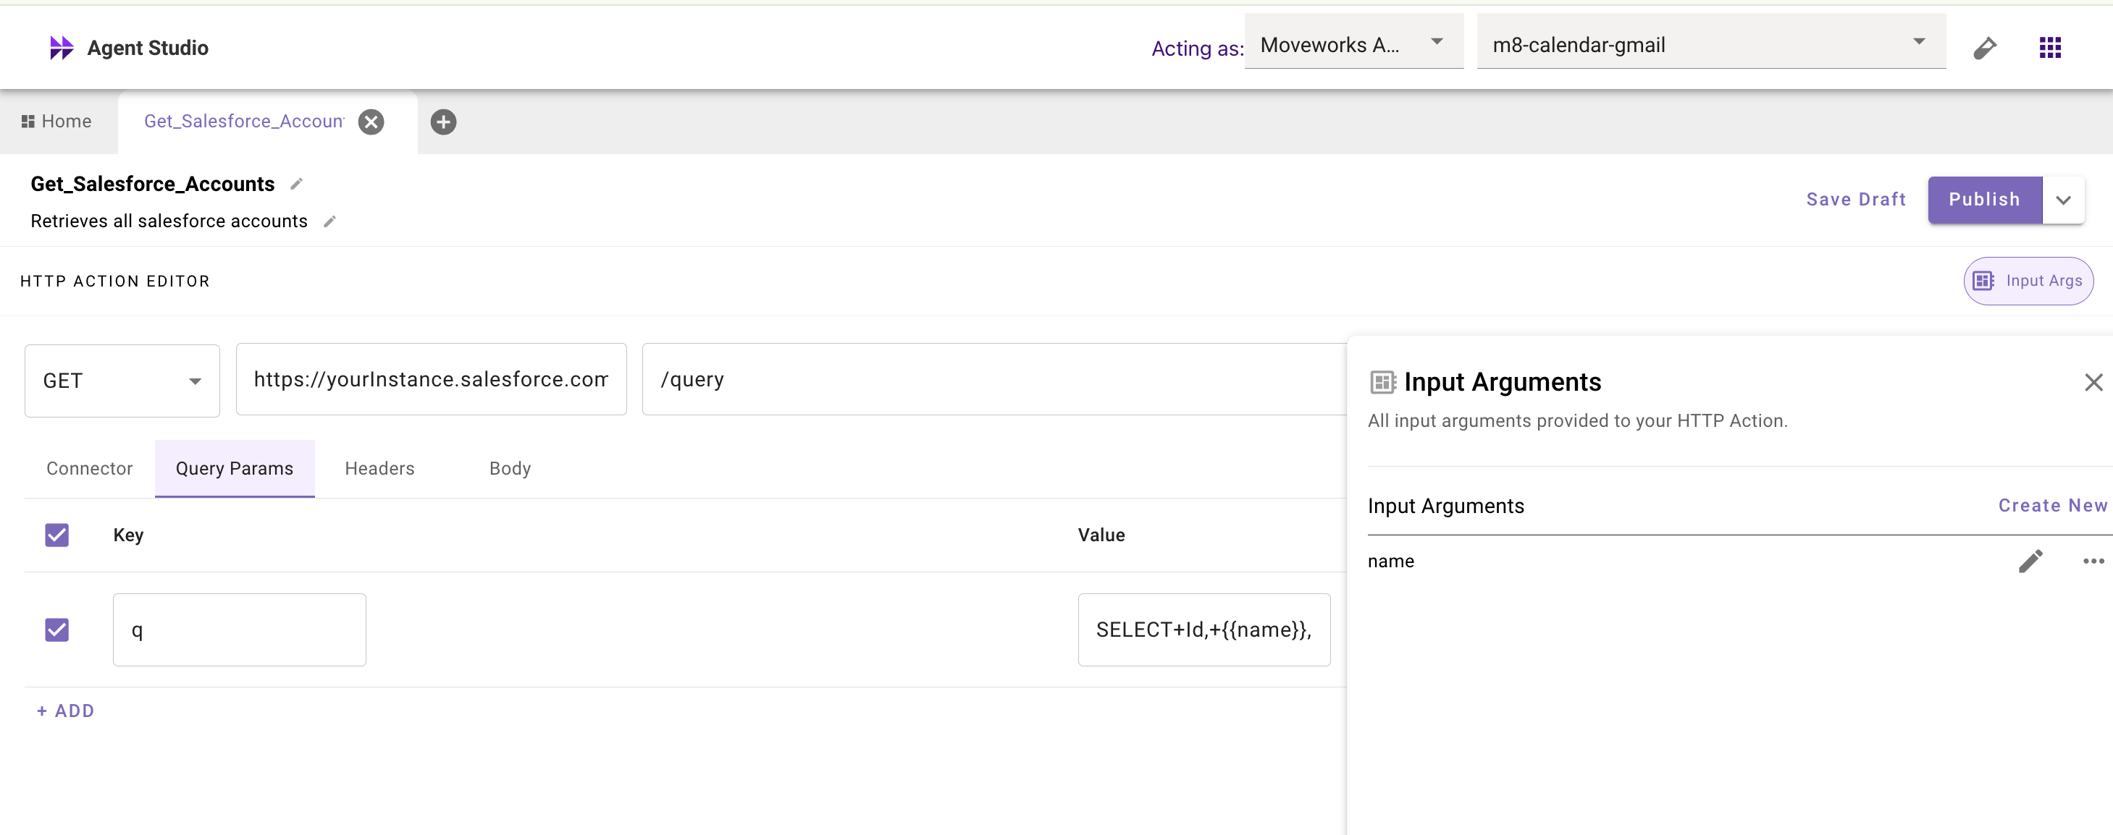Viewport: 2113px width, 835px height.
Task: Edit the Get_Salesforce_Accounts action name
Action: click(296, 185)
